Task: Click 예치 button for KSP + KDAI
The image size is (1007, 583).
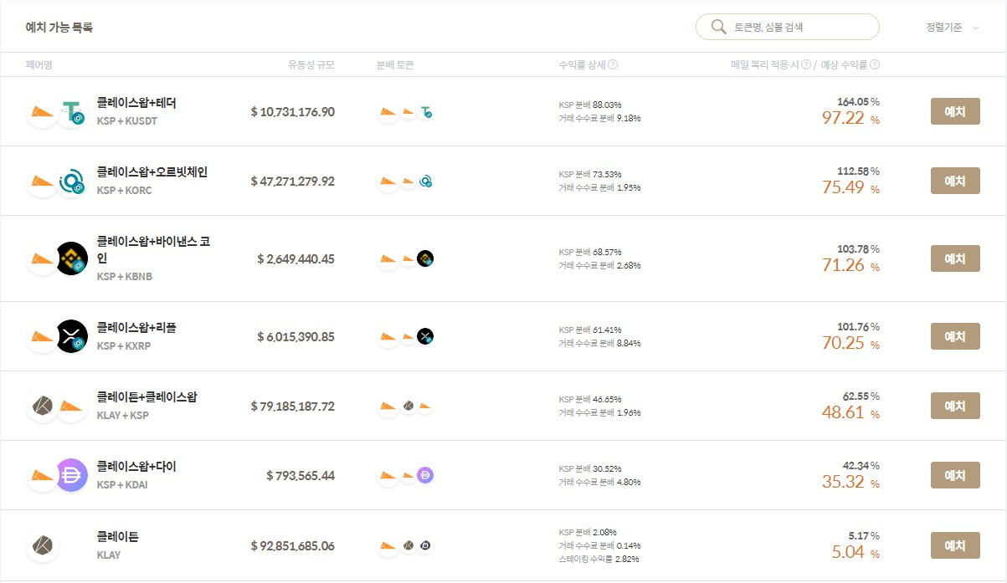Action: pyautogui.click(x=954, y=475)
